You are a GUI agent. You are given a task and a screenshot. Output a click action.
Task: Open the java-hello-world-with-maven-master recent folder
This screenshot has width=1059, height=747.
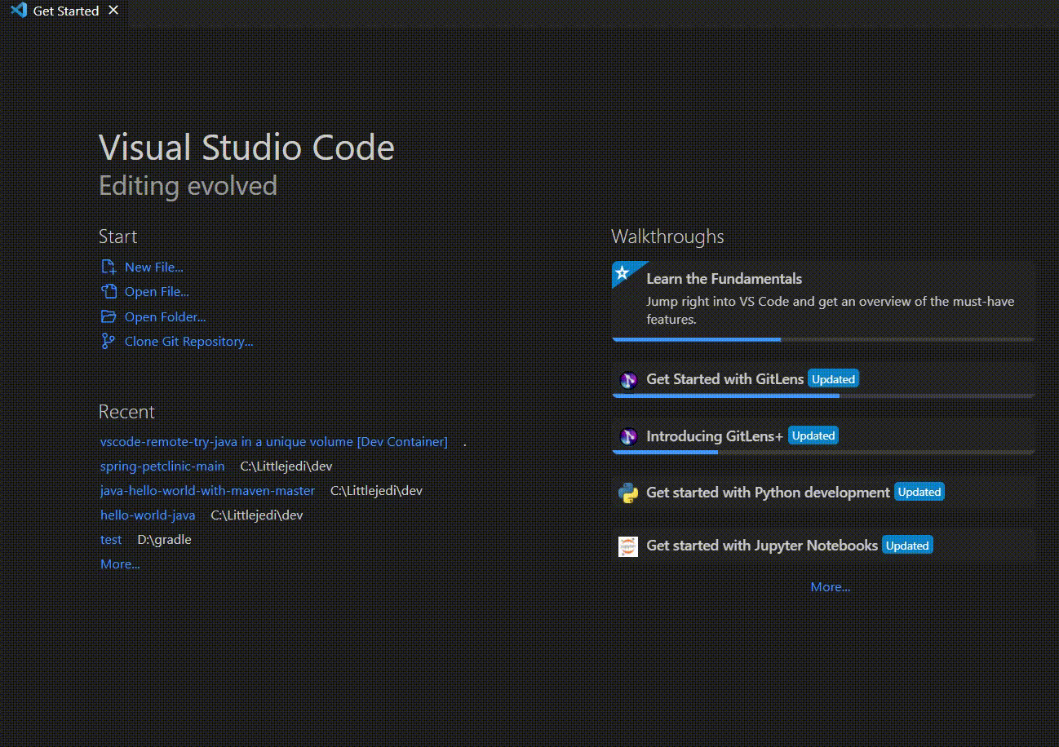(207, 491)
